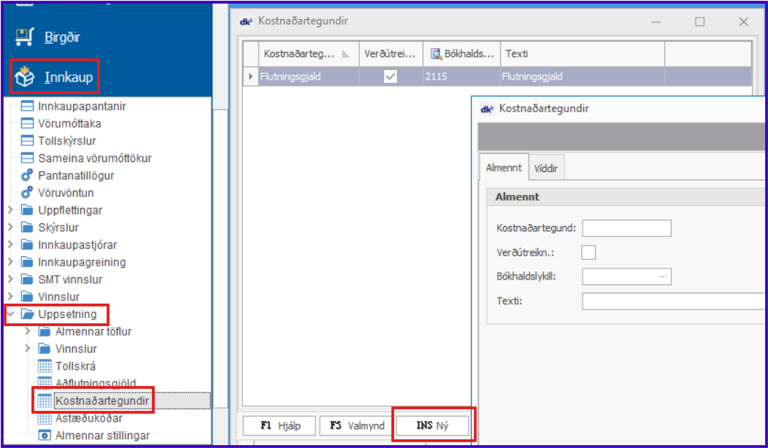Viewport: 768px width, 448px height.
Task: Toggle Verðútreikn. checkbox in the form
Action: (588, 252)
